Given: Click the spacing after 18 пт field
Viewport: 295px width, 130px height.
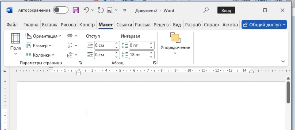Looking at the screenshot, I should coord(139,55).
